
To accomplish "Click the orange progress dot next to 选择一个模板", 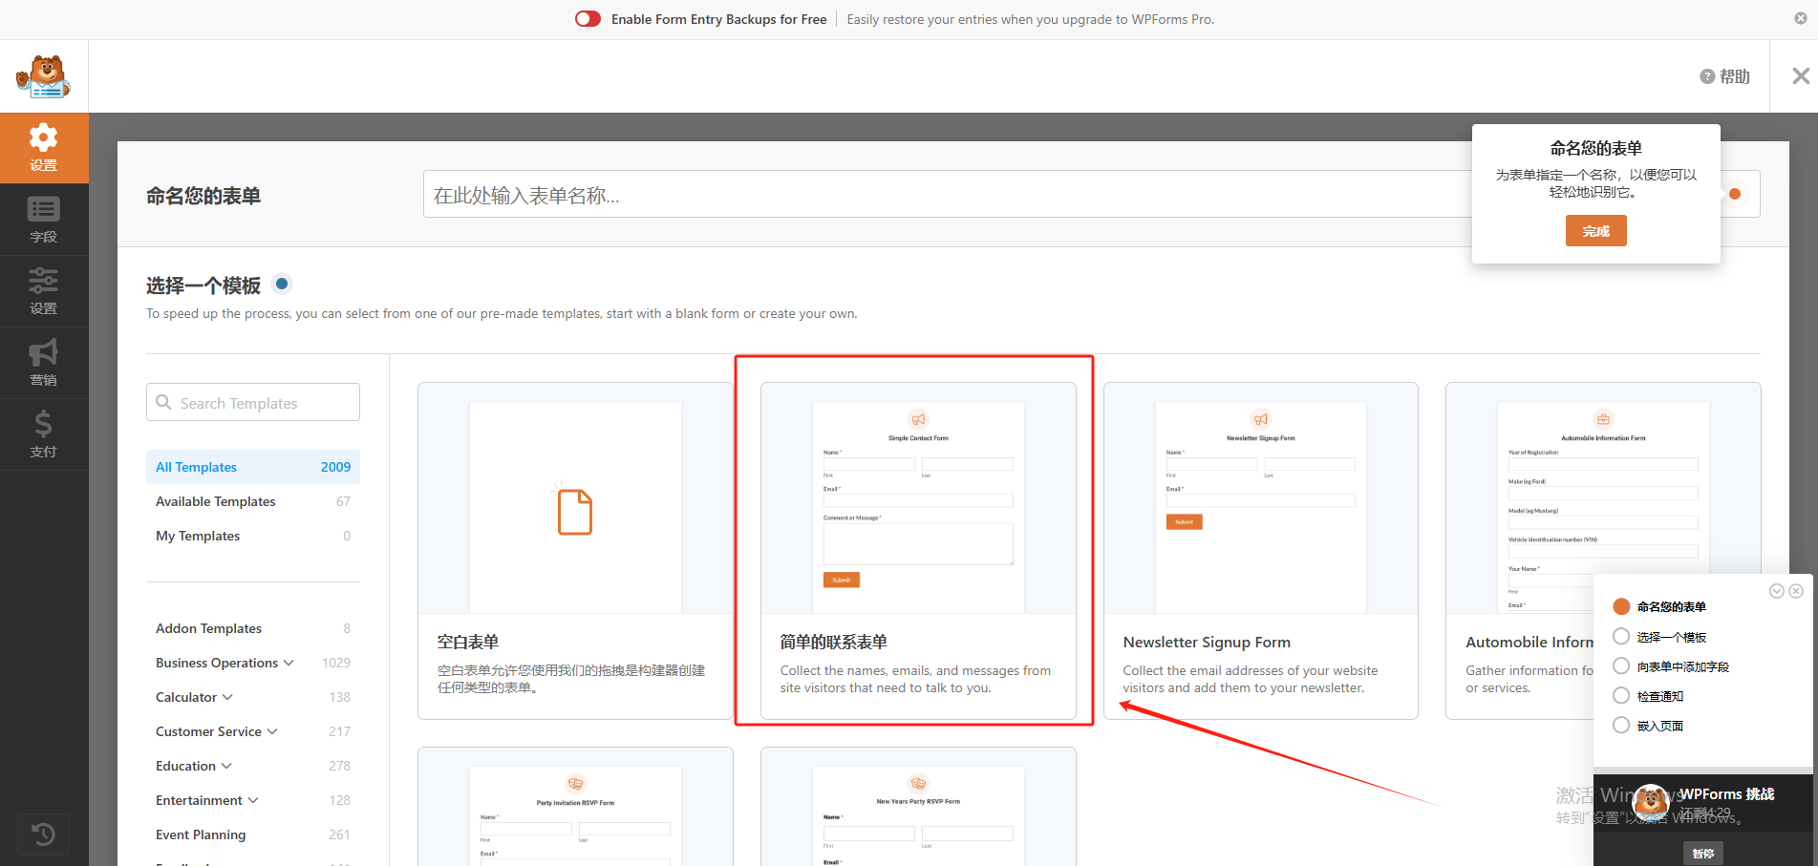I will tap(282, 284).
